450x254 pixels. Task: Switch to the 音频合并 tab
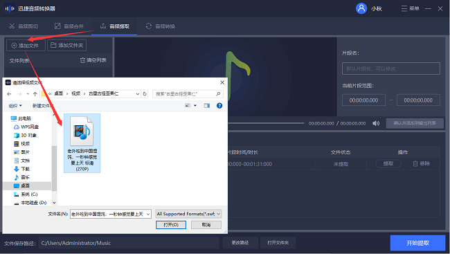click(69, 26)
